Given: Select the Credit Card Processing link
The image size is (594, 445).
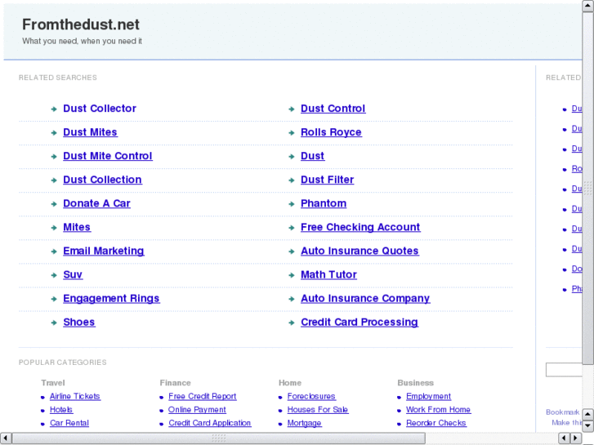Looking at the screenshot, I should point(360,323).
